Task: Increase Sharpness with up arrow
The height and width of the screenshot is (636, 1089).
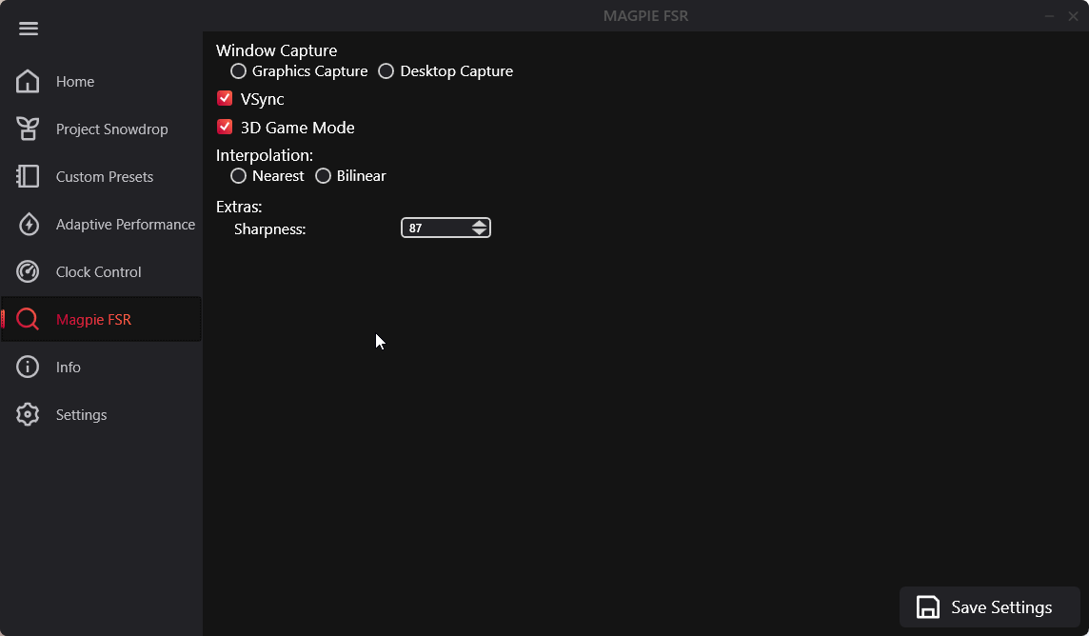Action: (x=479, y=224)
